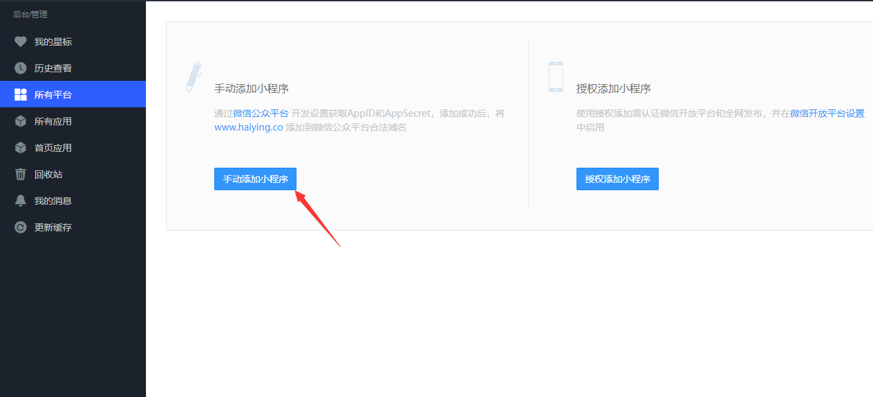The height and width of the screenshot is (397, 873).
Task: Open the www.haiying.co link
Action: tap(249, 127)
